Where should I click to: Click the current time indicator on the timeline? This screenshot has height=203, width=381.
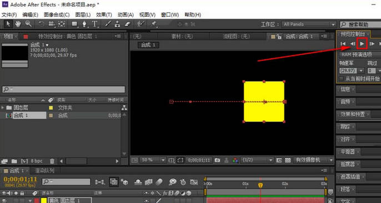tap(260, 186)
